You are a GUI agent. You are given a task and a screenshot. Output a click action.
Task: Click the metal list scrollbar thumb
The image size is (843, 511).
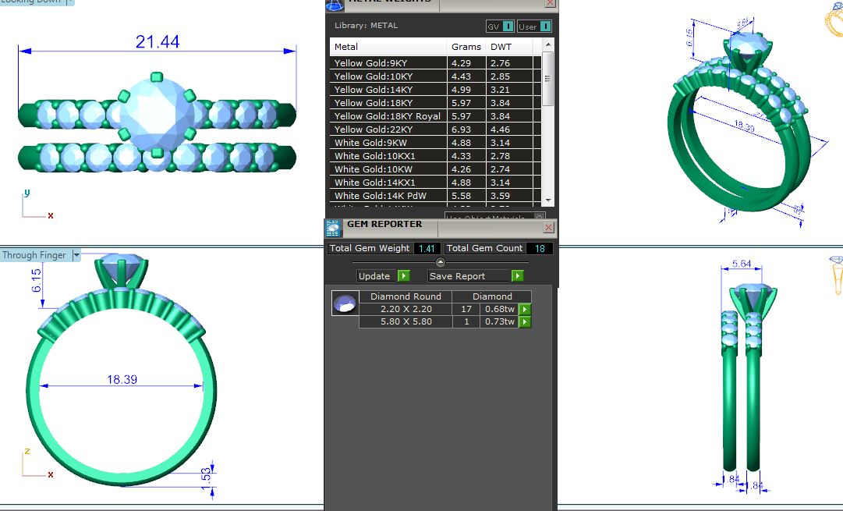pos(547,78)
